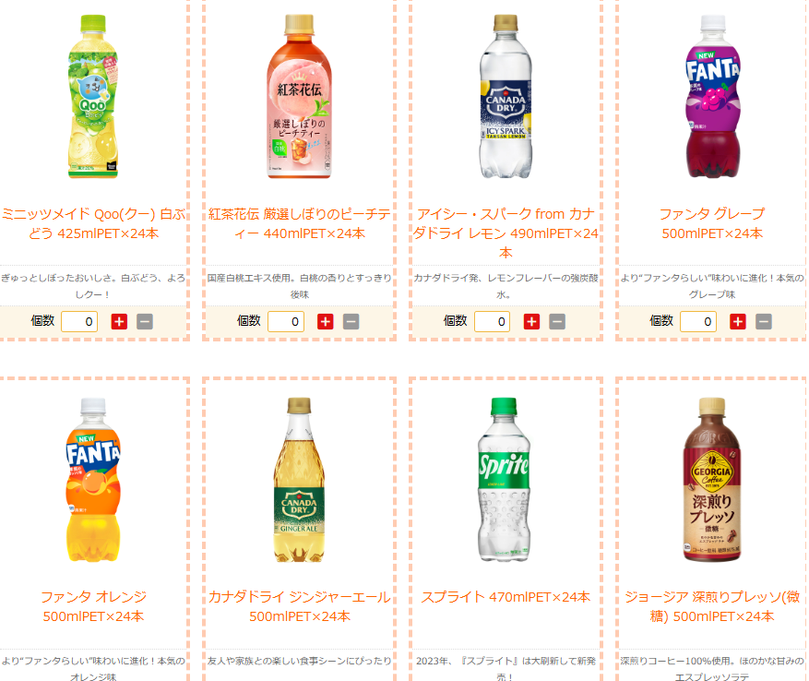The width and height of the screenshot is (809, 681).
Task: Add one Canada Dry Icy Spark Lemon
Action: (531, 322)
